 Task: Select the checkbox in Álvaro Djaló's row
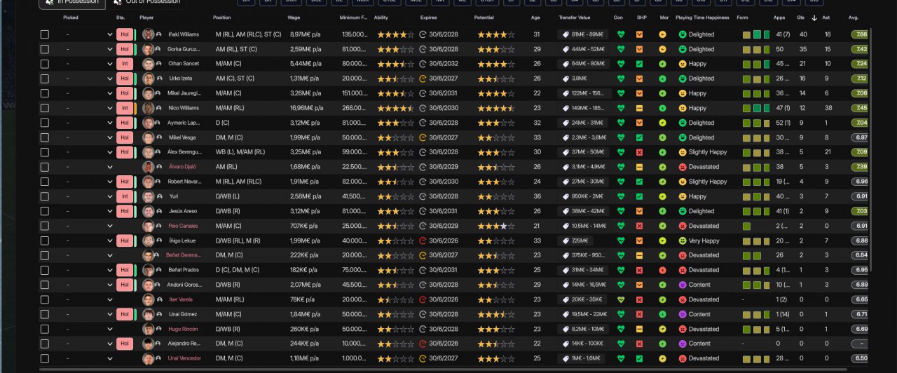pos(45,167)
